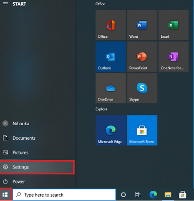This screenshot has height=201, width=194.
Task: Click the Windows Start button
Action: 5,195
